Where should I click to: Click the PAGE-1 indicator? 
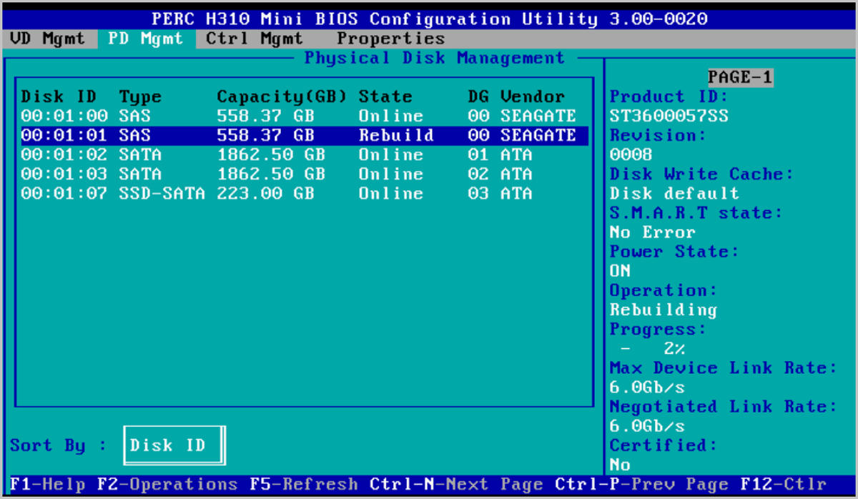[x=740, y=77]
